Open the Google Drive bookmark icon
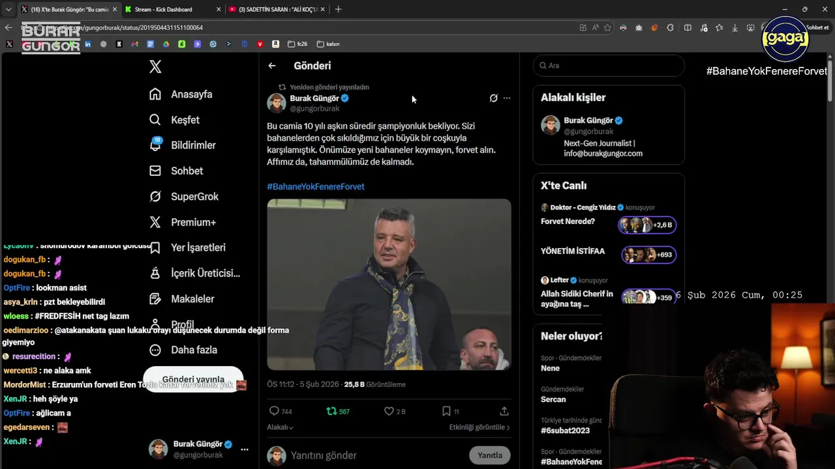The image size is (835, 469). pos(166,44)
